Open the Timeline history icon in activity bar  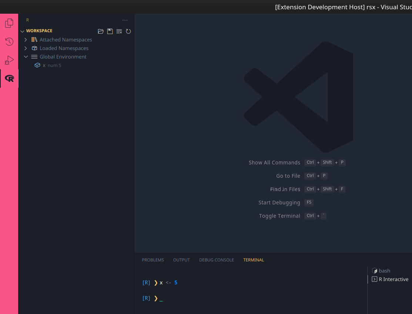[x=9, y=41]
